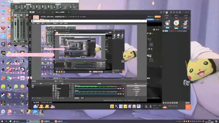Screen dimensions: 219x123
Task: Move selected OBS scene up
Action: (38, 98)
